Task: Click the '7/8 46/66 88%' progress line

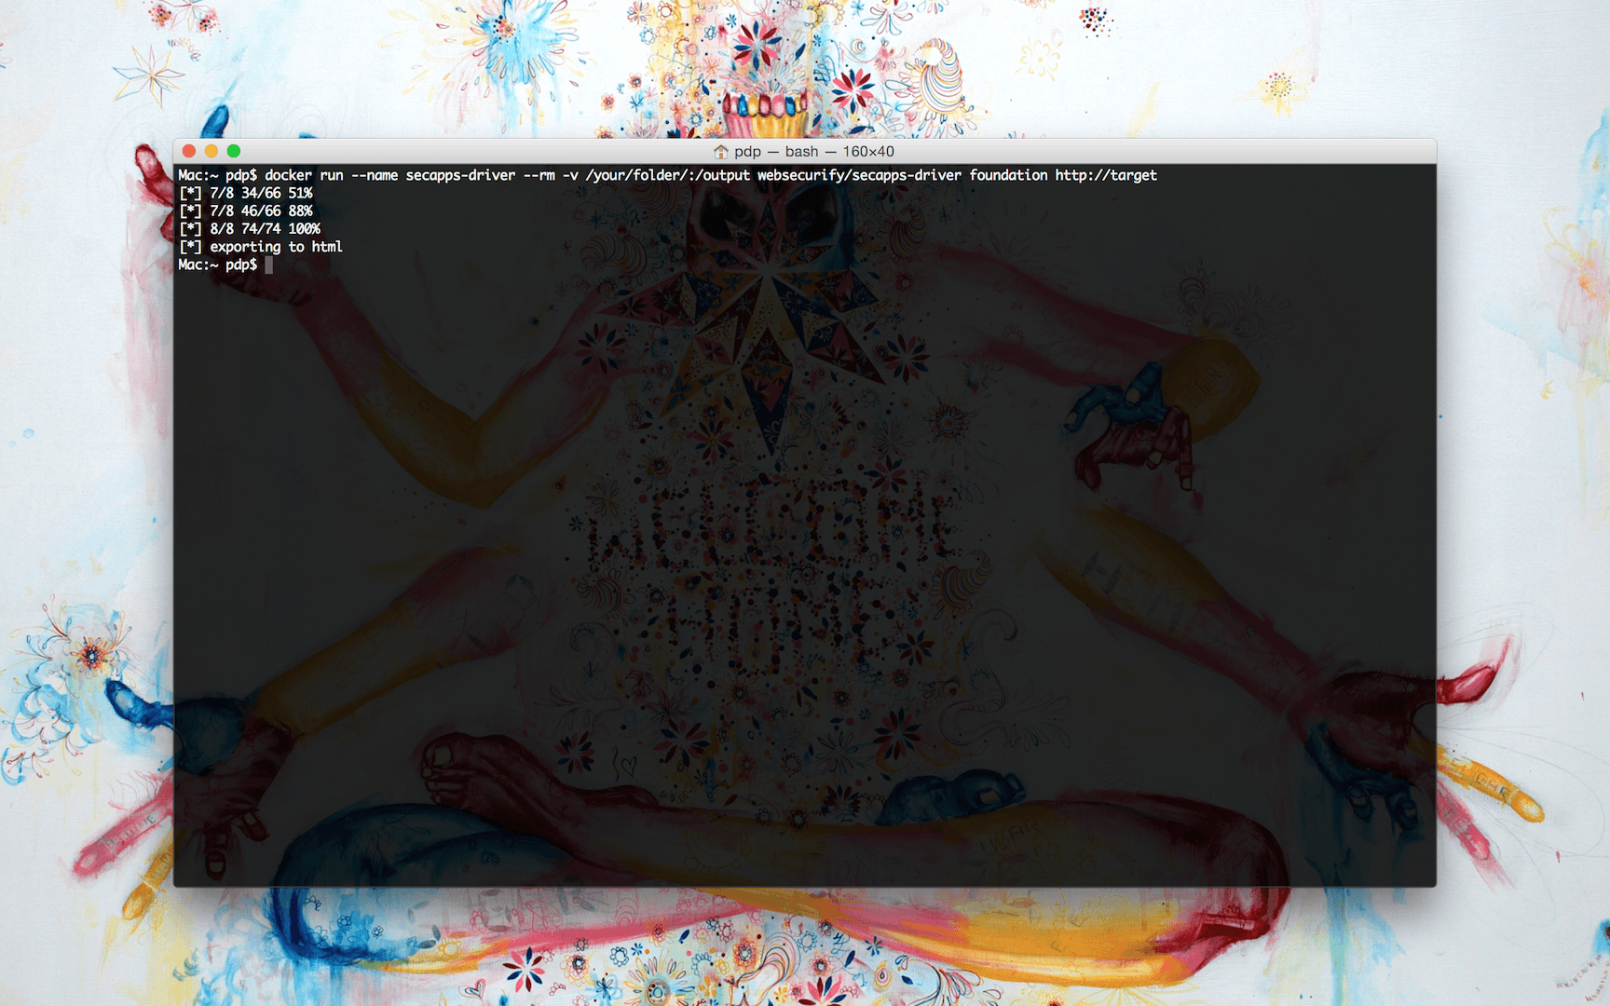Action: tap(246, 211)
